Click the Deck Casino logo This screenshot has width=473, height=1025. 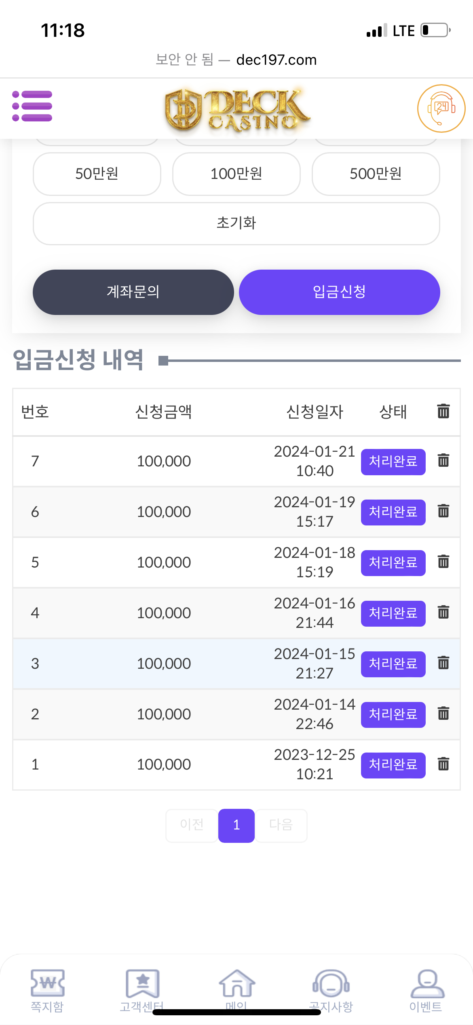pos(236,109)
